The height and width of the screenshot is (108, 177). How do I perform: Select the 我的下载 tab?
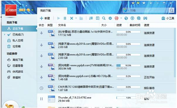pos(52,11)
